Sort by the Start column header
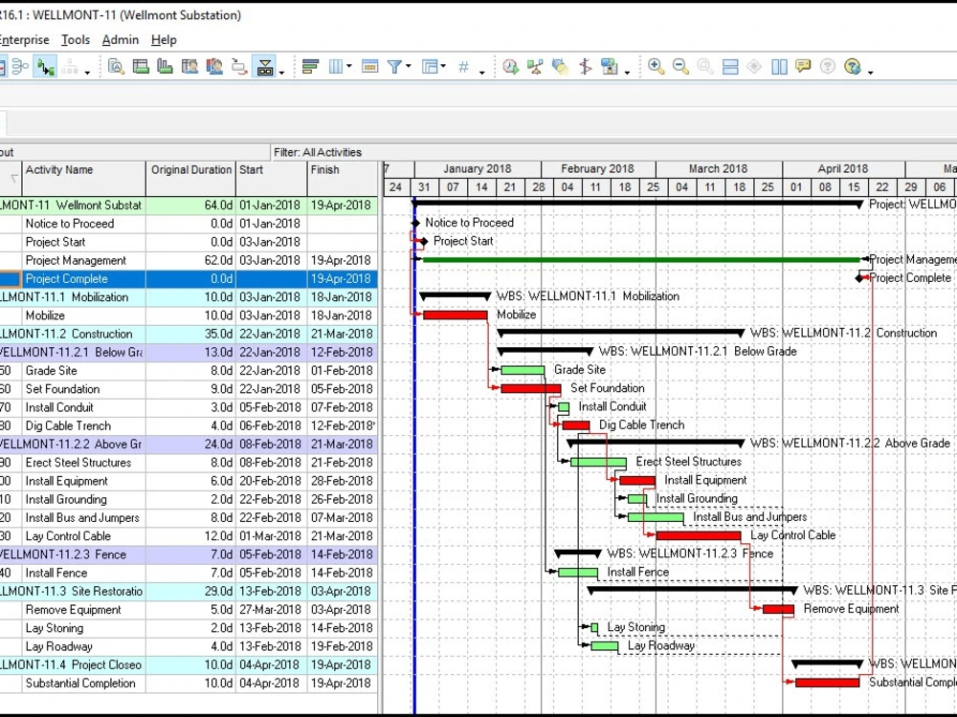 [272, 179]
